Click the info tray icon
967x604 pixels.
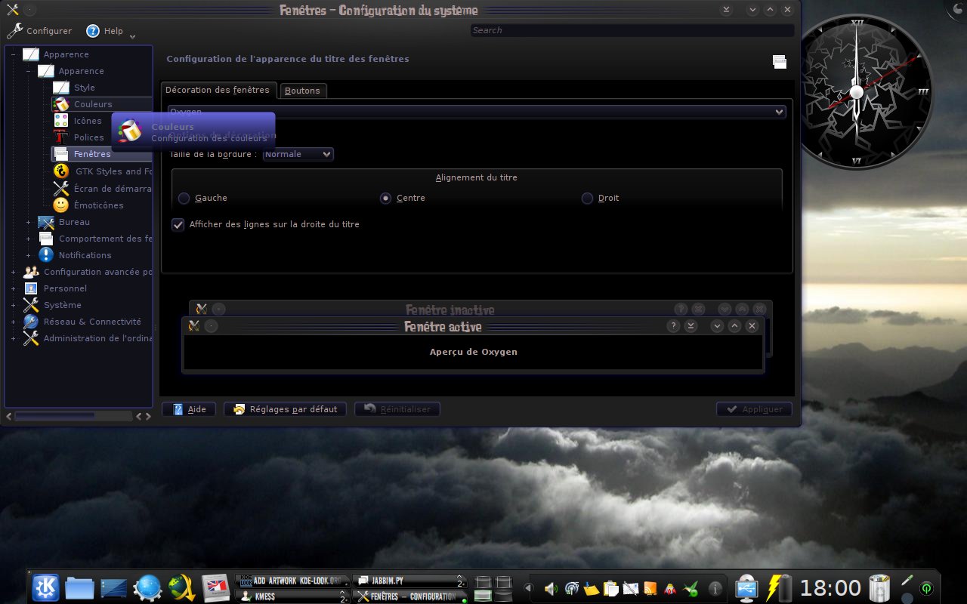point(715,589)
